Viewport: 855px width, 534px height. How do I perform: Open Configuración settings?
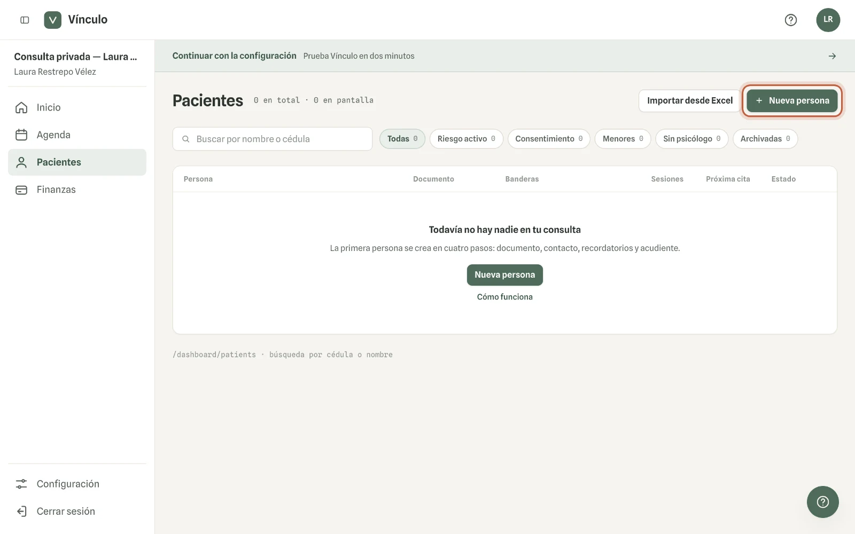(x=77, y=484)
